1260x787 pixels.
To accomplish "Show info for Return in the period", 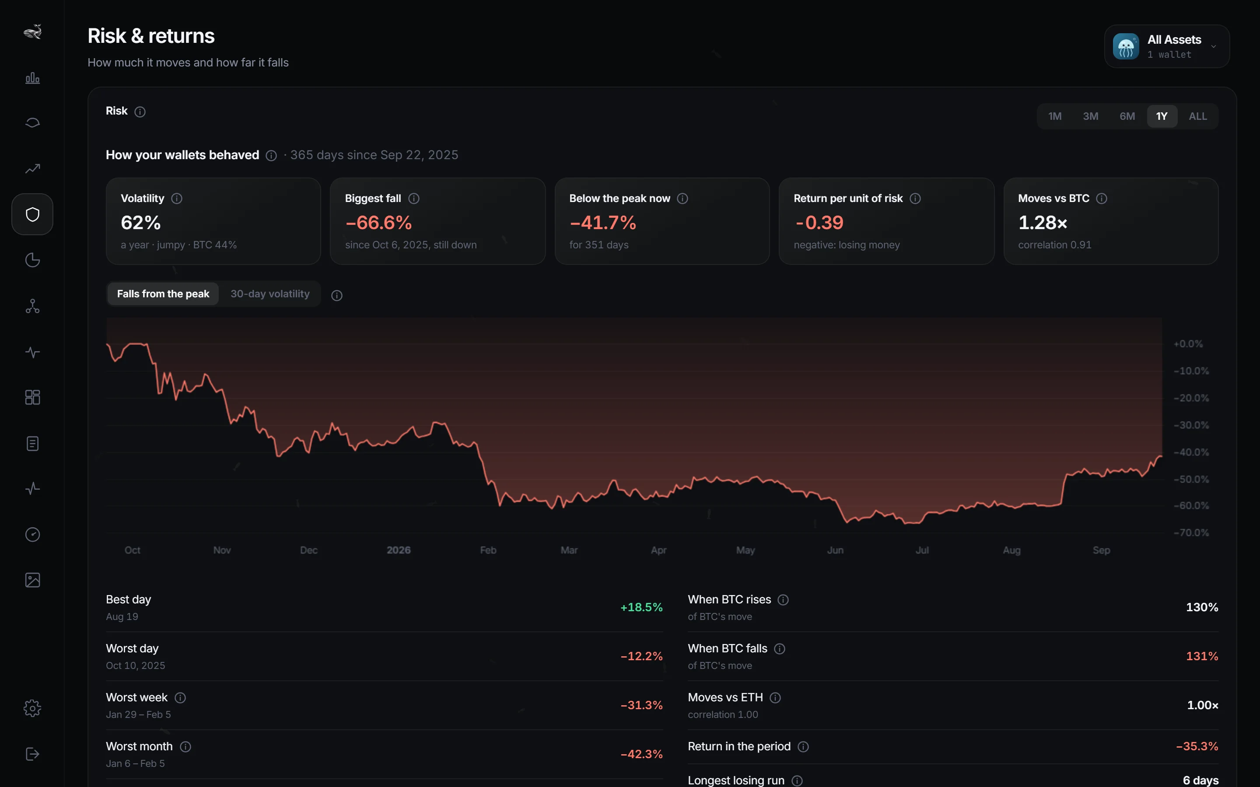I will click(803, 747).
